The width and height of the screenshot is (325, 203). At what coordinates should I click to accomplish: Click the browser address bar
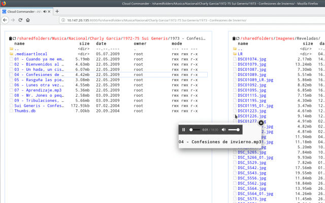point(152,20)
